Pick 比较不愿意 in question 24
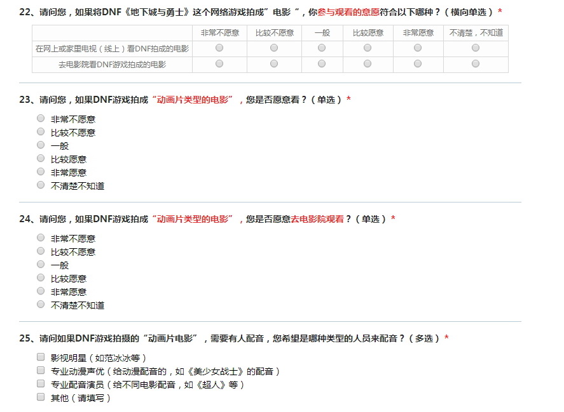This screenshot has width=564, height=412. coord(41,251)
